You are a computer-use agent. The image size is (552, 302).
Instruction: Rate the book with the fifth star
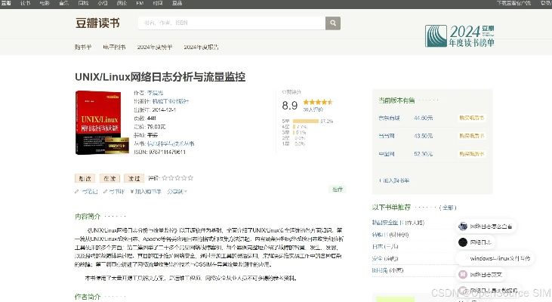[190, 178]
